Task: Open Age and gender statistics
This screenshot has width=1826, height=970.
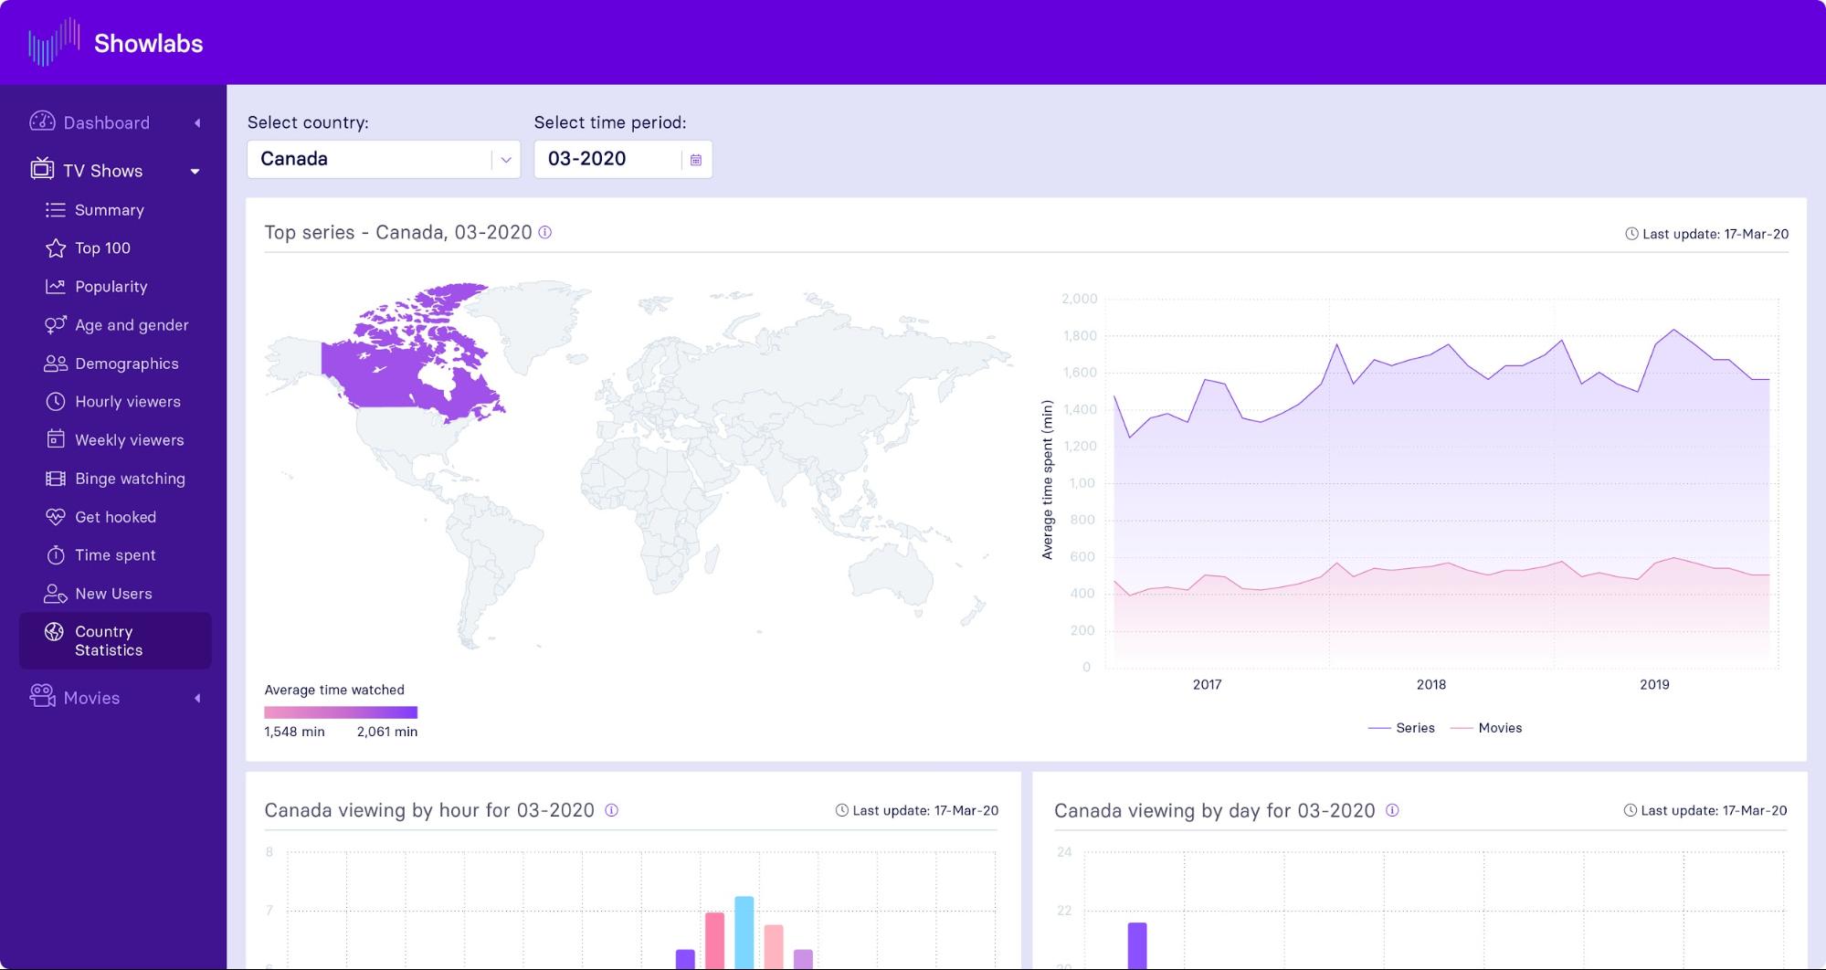Action: point(116,325)
